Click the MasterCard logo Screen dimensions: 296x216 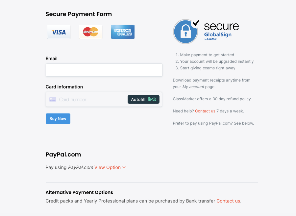point(90,32)
